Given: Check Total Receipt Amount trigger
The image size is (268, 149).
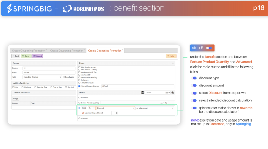Looking at the screenshot, I should tap(79, 67).
